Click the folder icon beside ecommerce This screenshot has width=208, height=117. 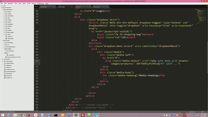click(4, 8)
